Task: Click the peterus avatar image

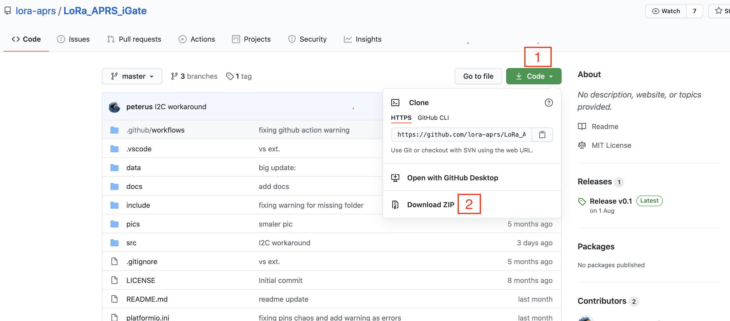Action: (114, 107)
